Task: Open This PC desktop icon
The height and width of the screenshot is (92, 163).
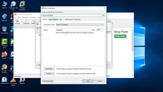Action: pos(5,5)
